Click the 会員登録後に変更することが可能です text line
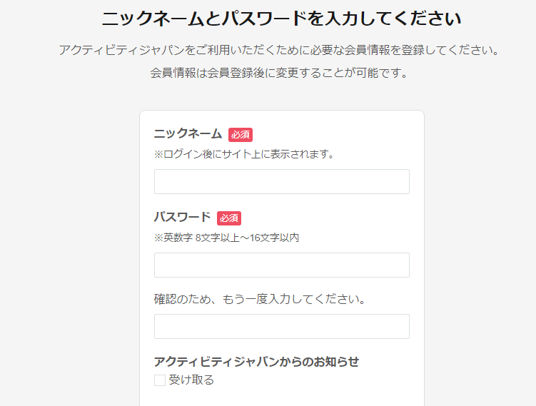The image size is (536, 406). pyautogui.click(x=279, y=73)
